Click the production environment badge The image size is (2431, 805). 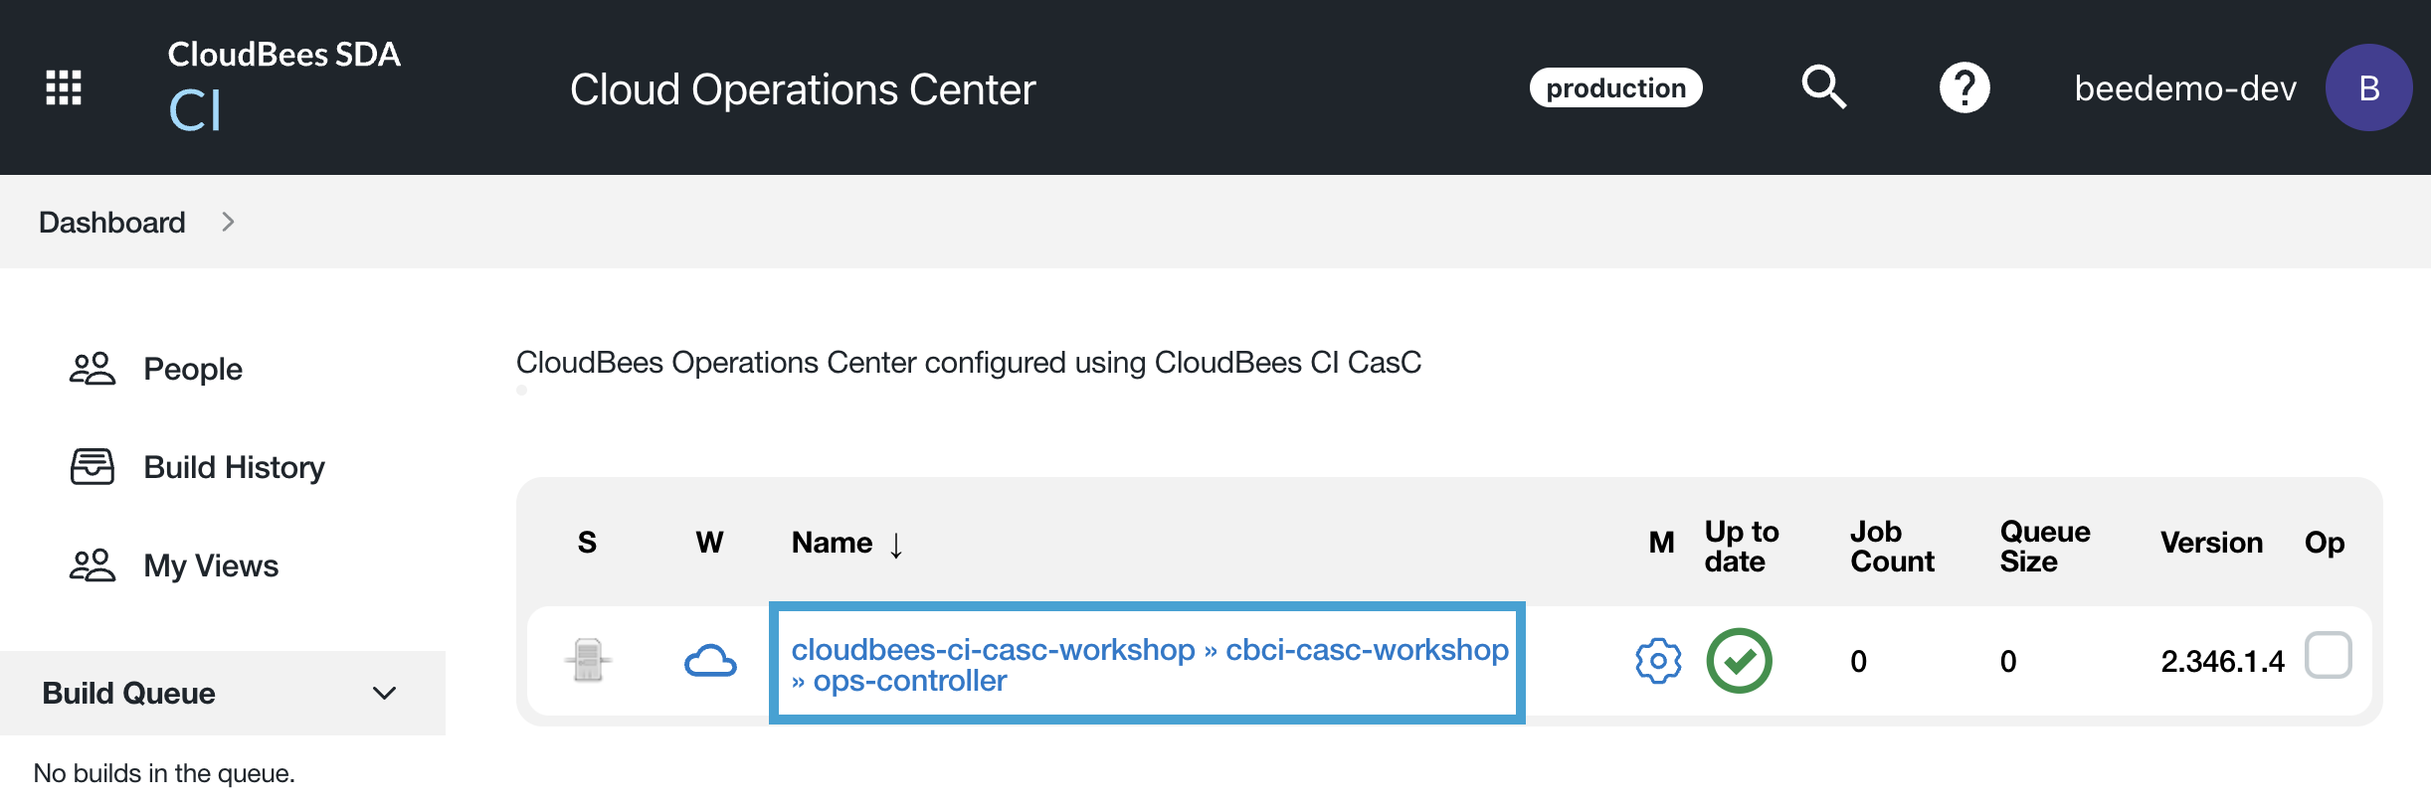tap(1615, 88)
